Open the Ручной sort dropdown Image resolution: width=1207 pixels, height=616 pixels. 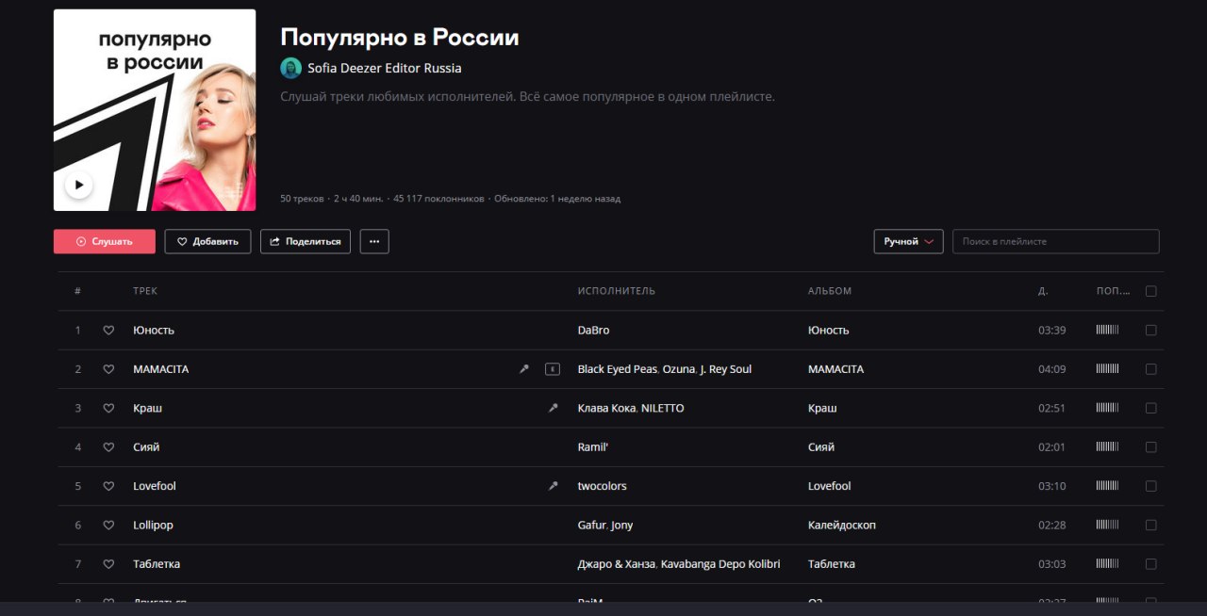(908, 242)
